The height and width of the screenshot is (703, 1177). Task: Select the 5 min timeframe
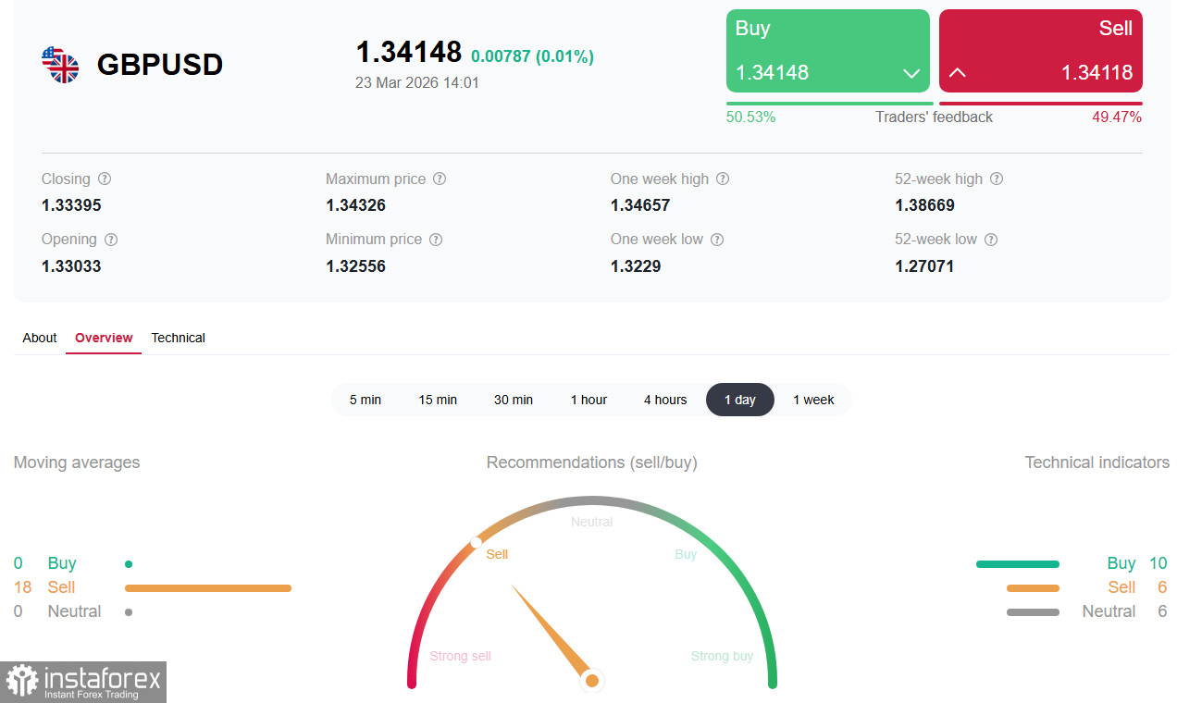click(x=365, y=400)
